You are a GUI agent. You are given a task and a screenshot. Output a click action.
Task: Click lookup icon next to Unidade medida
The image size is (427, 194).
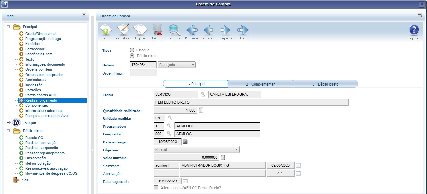(x=170, y=118)
